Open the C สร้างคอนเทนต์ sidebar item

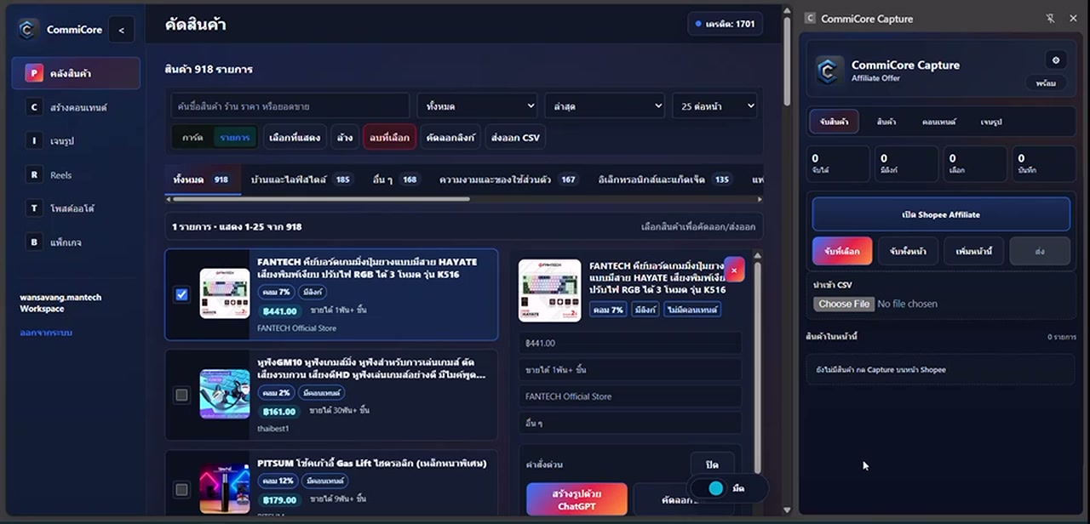point(76,107)
